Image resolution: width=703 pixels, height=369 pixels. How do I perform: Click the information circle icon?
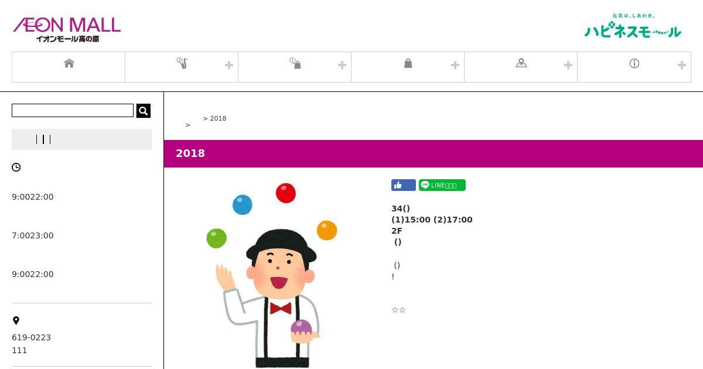[x=634, y=63]
